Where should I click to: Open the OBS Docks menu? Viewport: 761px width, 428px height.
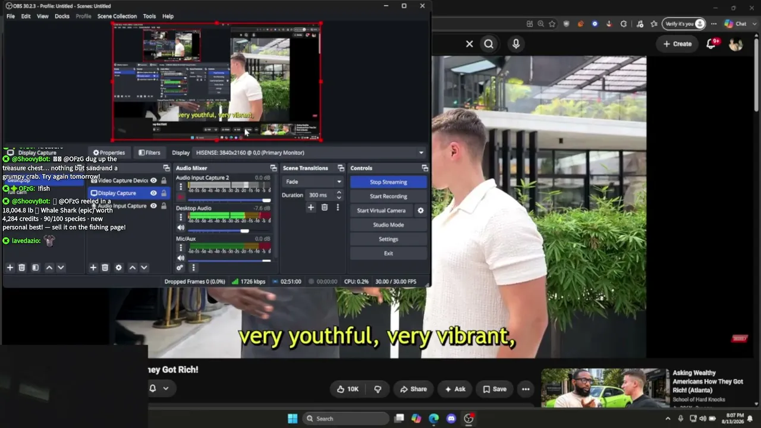click(62, 16)
